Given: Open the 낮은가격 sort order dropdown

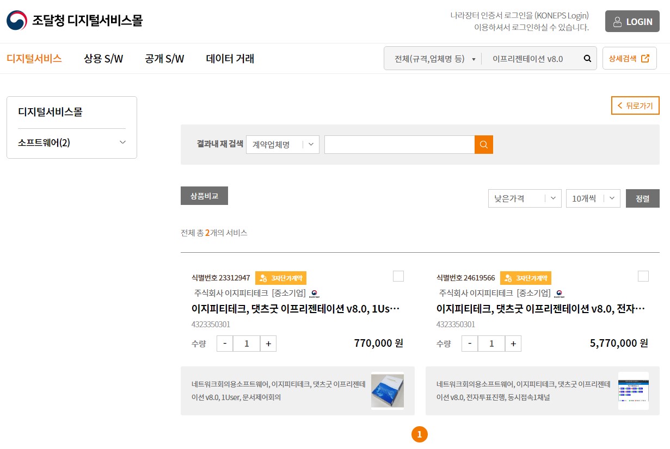Looking at the screenshot, I should point(525,198).
